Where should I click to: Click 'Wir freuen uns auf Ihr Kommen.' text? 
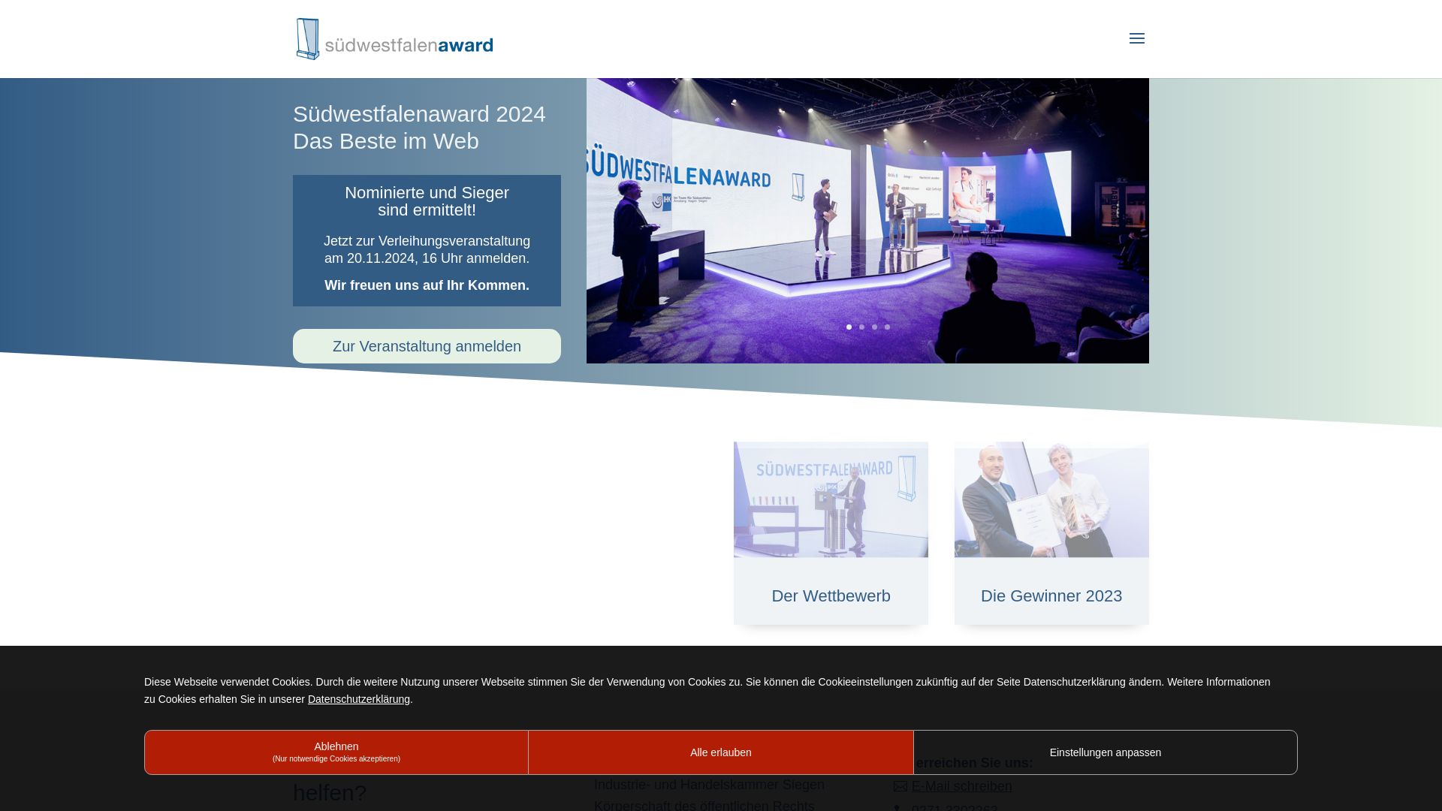pyautogui.click(x=427, y=285)
